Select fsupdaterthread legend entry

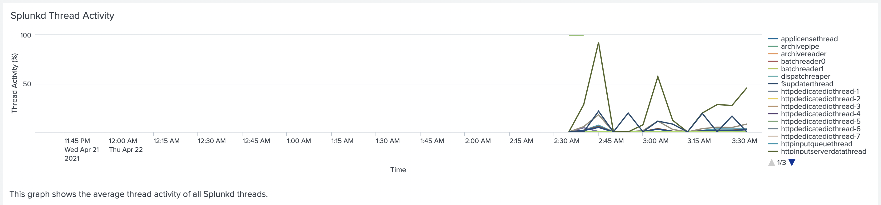[x=807, y=84]
